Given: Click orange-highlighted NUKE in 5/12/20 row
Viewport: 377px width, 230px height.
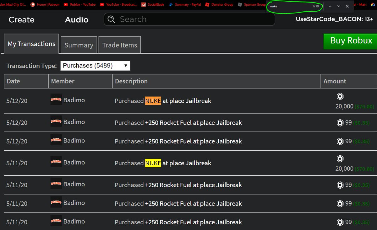Looking at the screenshot, I should 153,101.
